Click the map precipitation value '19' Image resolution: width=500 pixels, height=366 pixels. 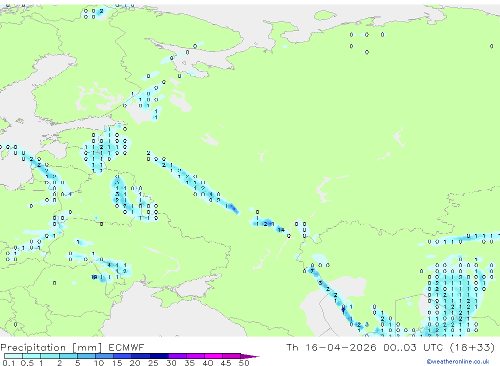[94, 277]
